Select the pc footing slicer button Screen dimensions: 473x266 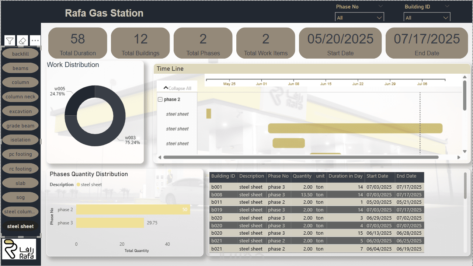[20, 154]
